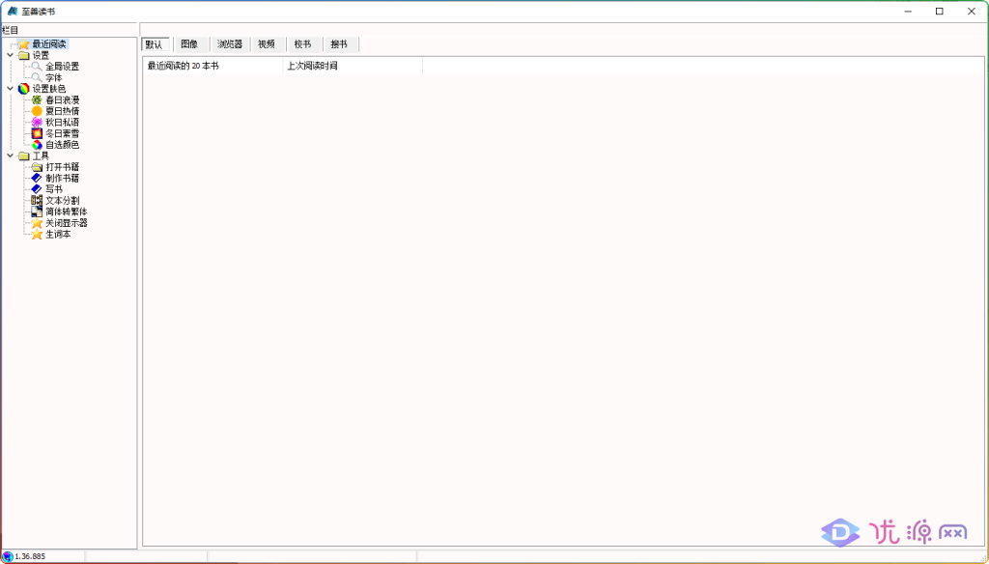Open the 生词本 star icon
The height and width of the screenshot is (564, 989).
tap(37, 234)
